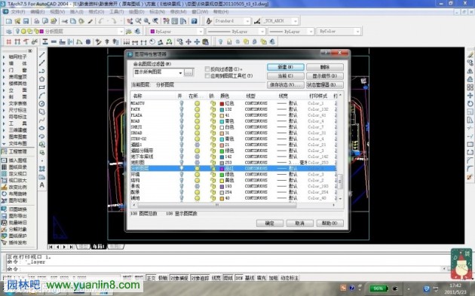Select the Spline draw tool
Screen dimensions: 475x296
[x=41, y=121]
